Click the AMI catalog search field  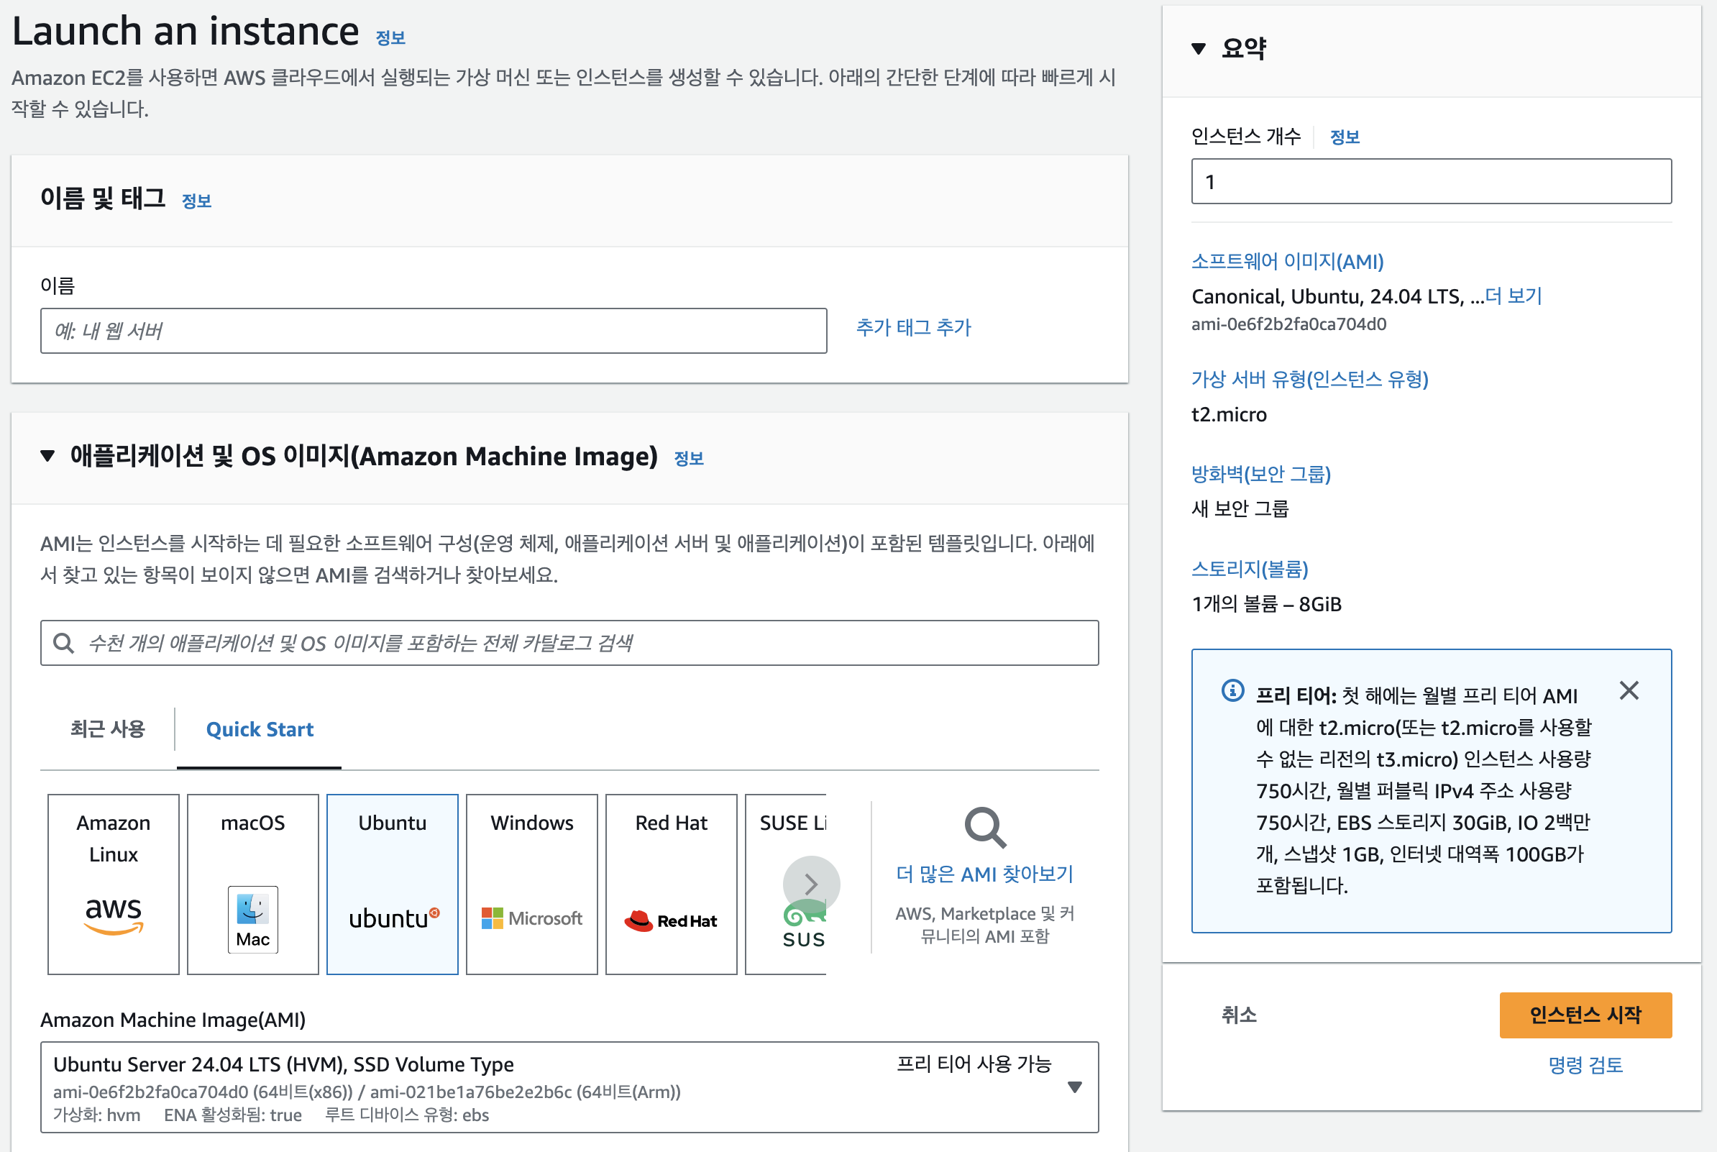570,643
